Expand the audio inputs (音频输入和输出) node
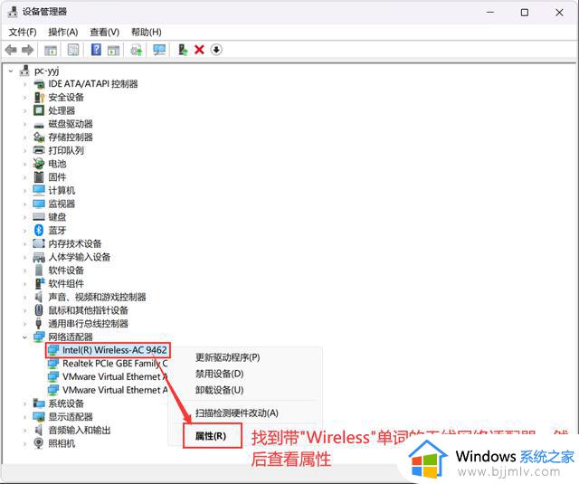The height and width of the screenshot is (484, 579). [24, 430]
